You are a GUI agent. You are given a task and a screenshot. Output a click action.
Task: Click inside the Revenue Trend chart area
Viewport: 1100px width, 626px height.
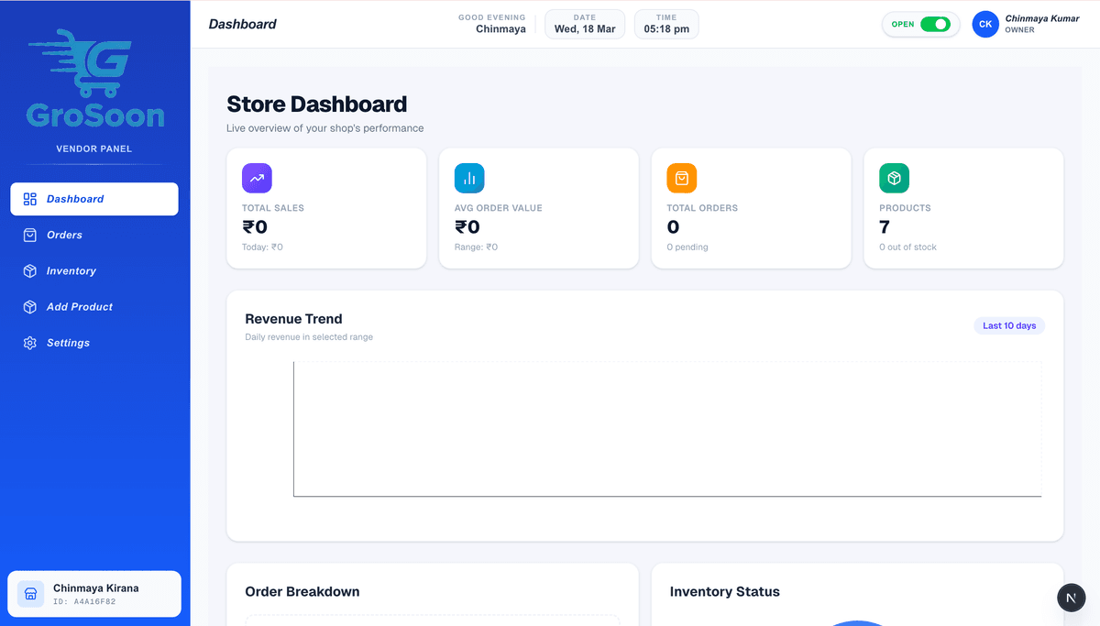[667, 429]
